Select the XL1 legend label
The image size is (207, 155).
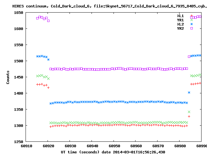pos(180,16)
